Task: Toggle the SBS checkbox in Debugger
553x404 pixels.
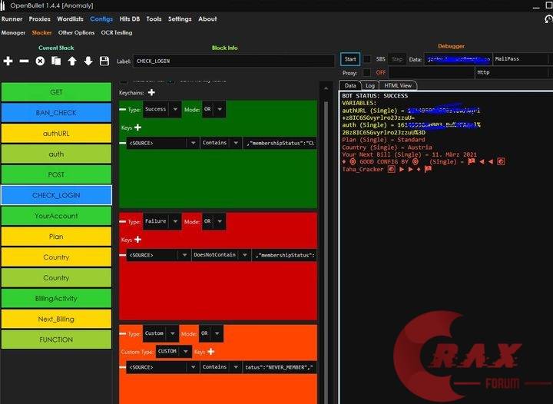Action: tap(367, 59)
